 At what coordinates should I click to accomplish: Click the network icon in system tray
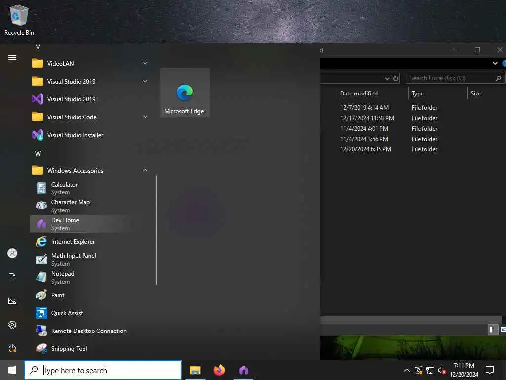[x=430, y=370]
